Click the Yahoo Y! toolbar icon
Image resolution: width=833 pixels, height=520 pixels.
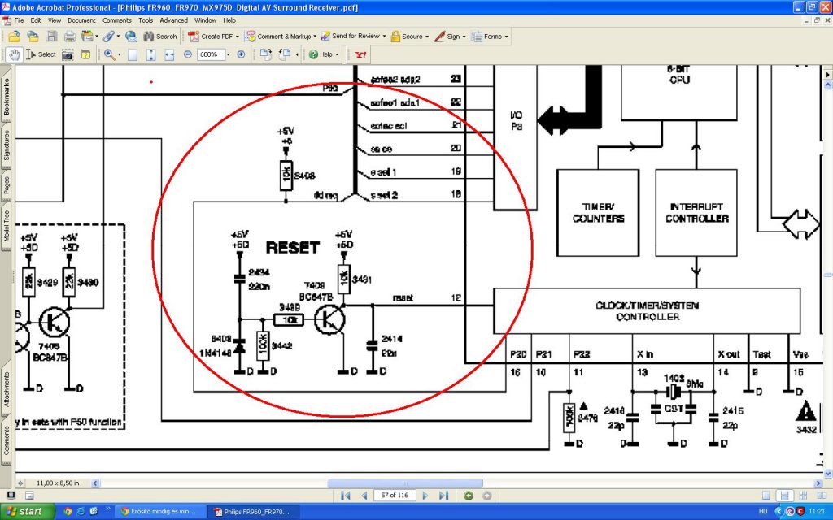[x=360, y=54]
